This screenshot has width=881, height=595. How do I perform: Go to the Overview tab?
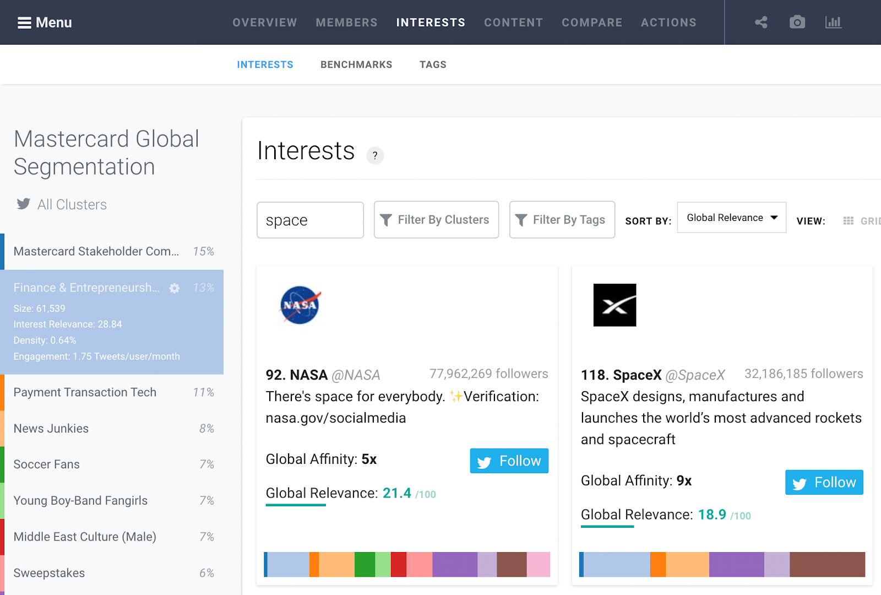click(x=265, y=23)
